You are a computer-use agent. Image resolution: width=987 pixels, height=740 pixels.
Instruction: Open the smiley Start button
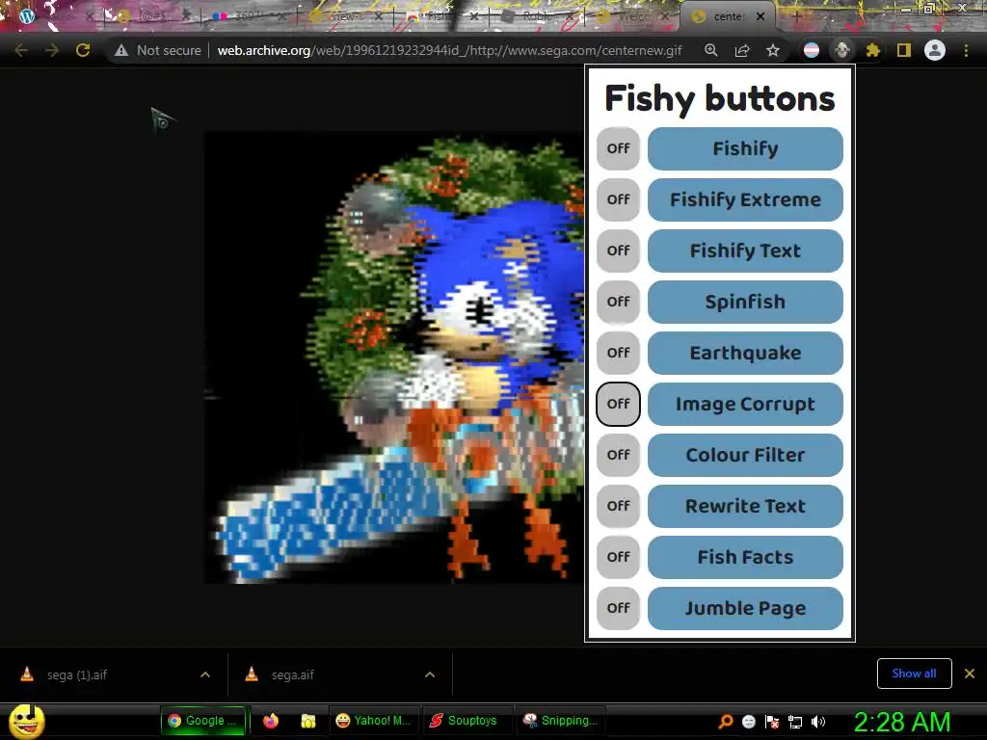(x=26, y=722)
